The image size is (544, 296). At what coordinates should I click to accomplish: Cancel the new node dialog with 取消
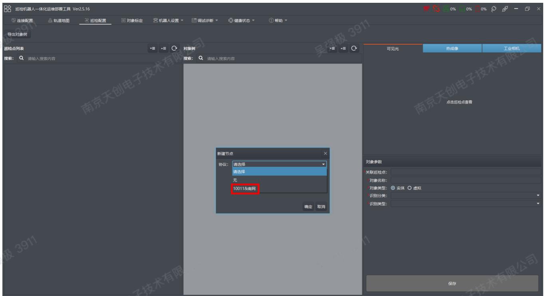point(322,207)
